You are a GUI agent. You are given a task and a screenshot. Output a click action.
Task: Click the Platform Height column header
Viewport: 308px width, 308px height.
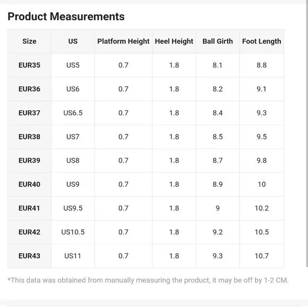[123, 41]
